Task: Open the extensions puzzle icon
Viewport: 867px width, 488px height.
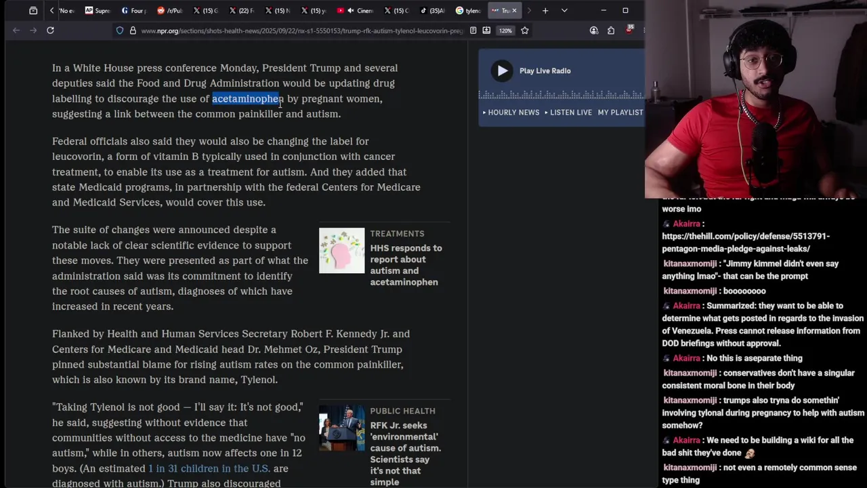Action: pos(611,30)
